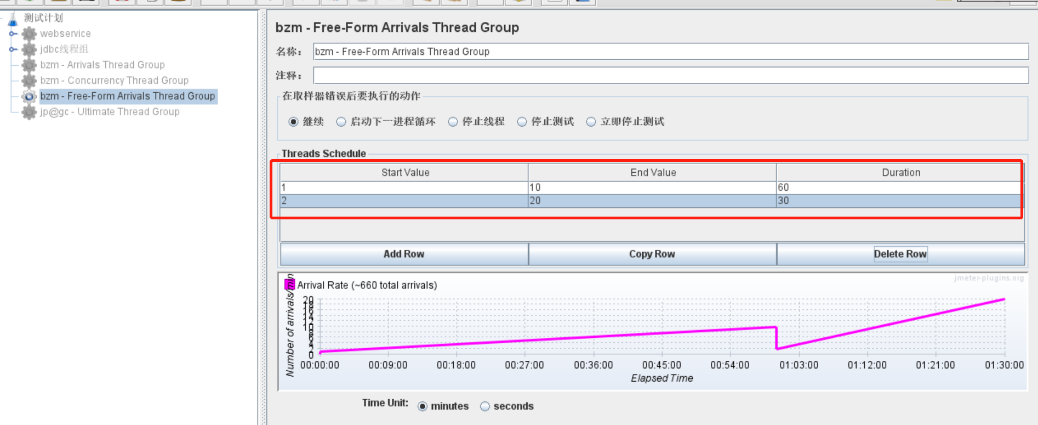Select Start Value cell containing 2
This screenshot has height=425, width=1038.
click(404, 201)
